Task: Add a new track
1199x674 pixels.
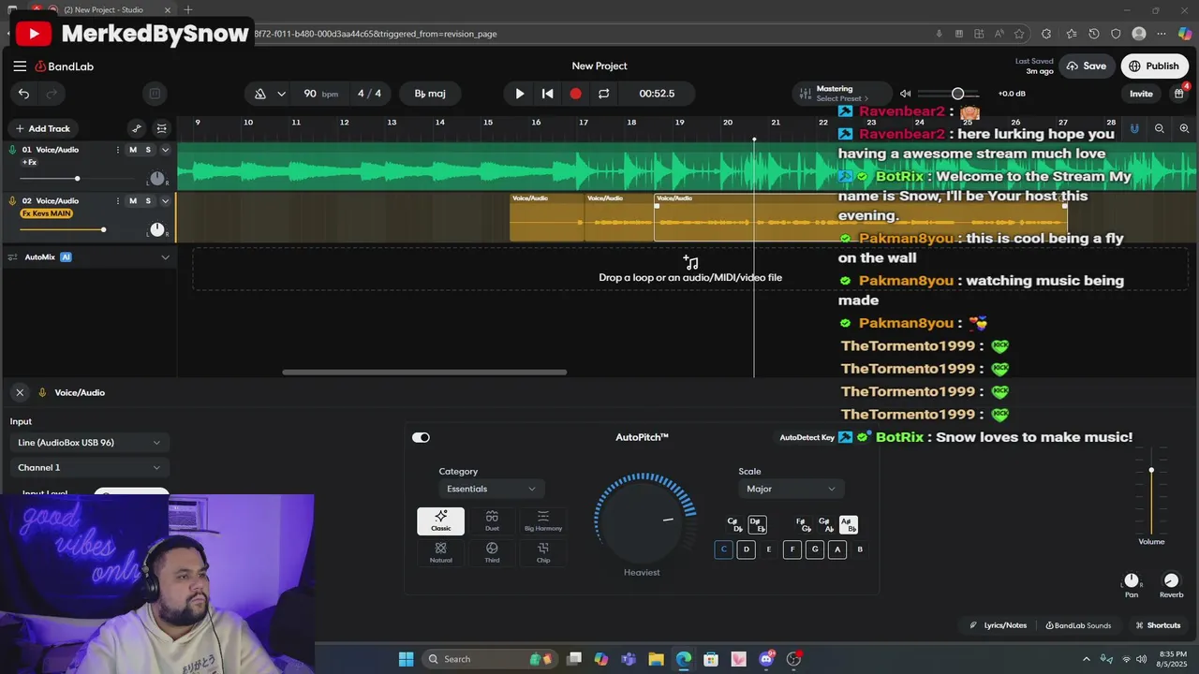Action: [x=43, y=128]
